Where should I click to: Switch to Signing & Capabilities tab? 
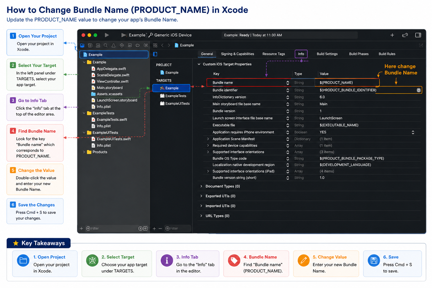point(237,54)
